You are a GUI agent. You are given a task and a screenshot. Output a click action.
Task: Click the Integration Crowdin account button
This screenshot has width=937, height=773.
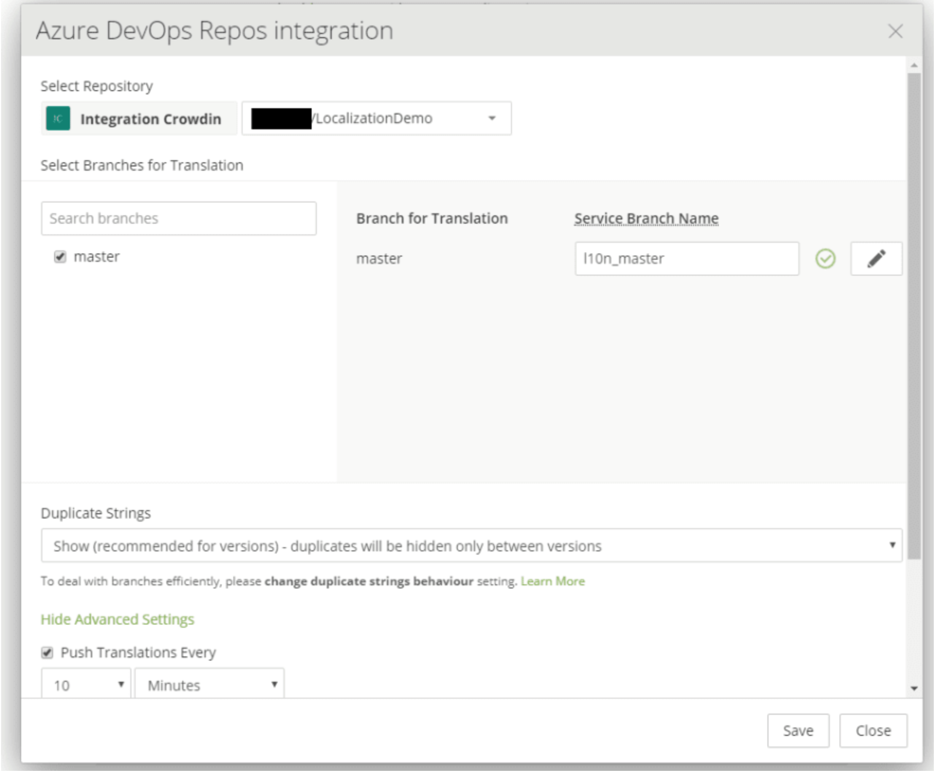pyautogui.click(x=139, y=118)
